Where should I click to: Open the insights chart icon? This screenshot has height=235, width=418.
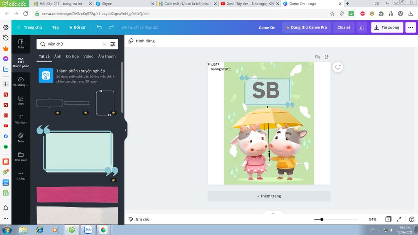pos(362,27)
